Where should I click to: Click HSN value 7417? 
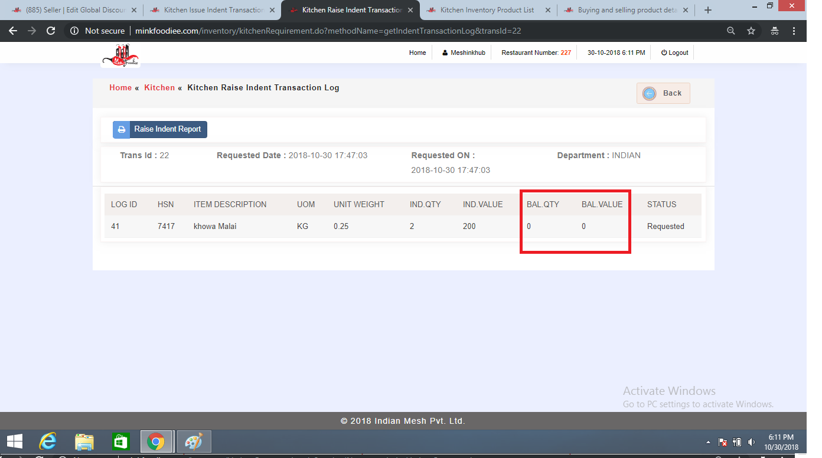coord(166,226)
